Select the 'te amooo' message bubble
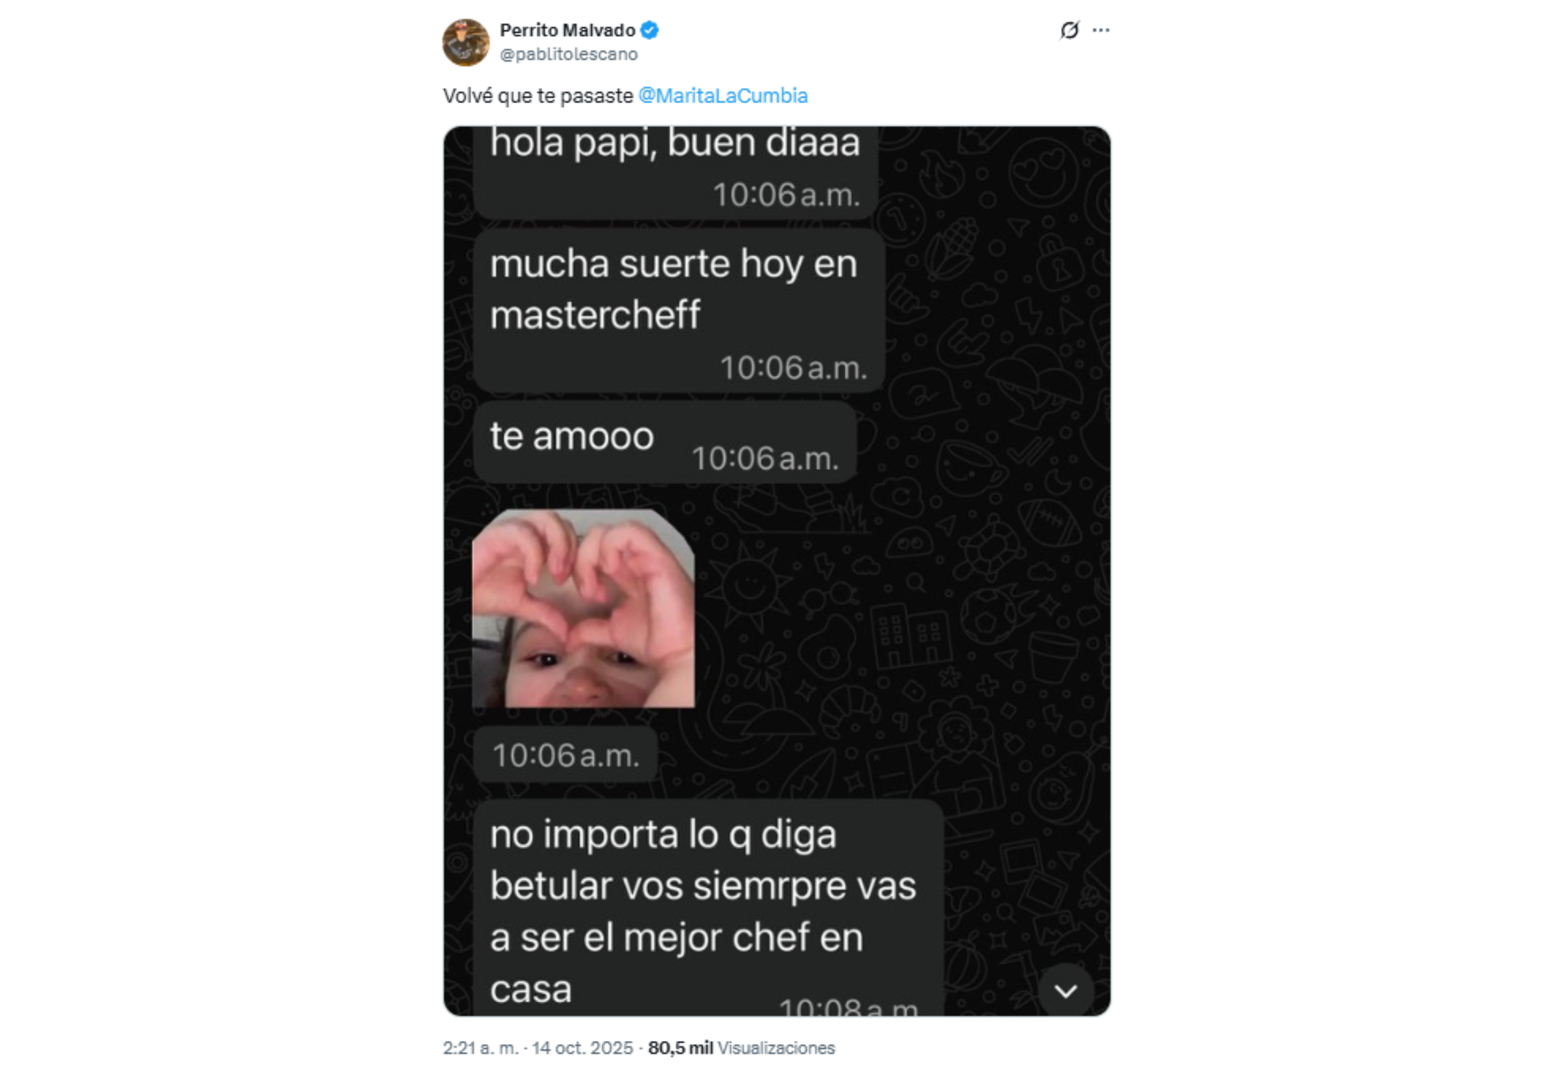 pos(665,442)
